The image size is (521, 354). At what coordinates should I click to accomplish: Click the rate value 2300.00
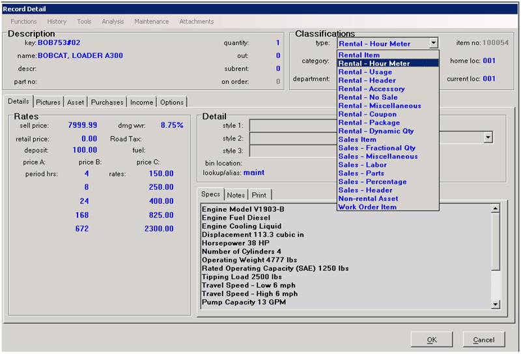[x=159, y=229]
